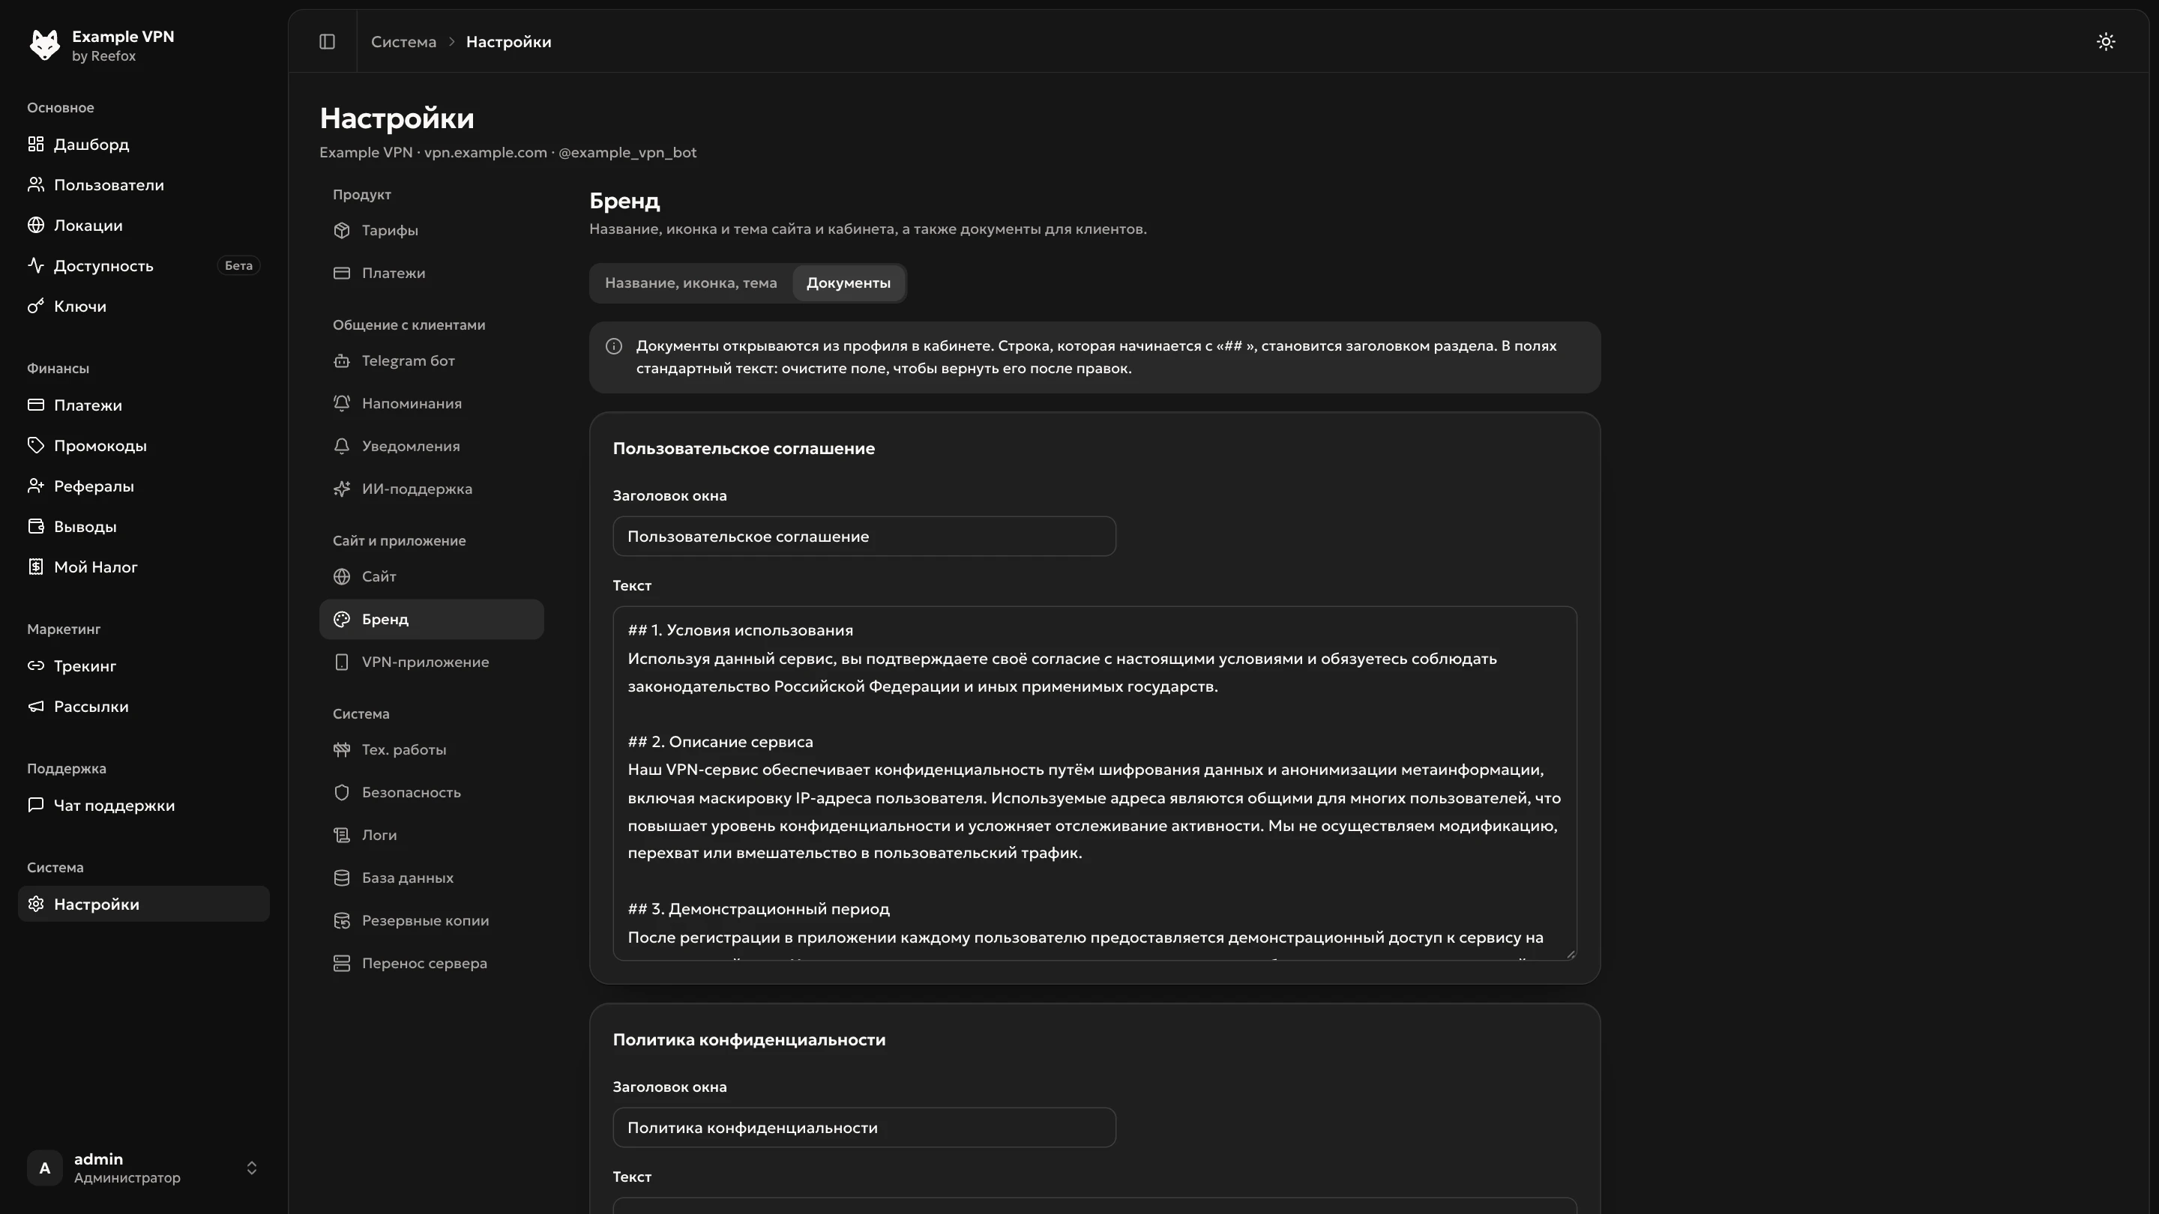Click the Чат поддержки chat bubble icon
The height and width of the screenshot is (1214, 2159).
tap(35, 805)
